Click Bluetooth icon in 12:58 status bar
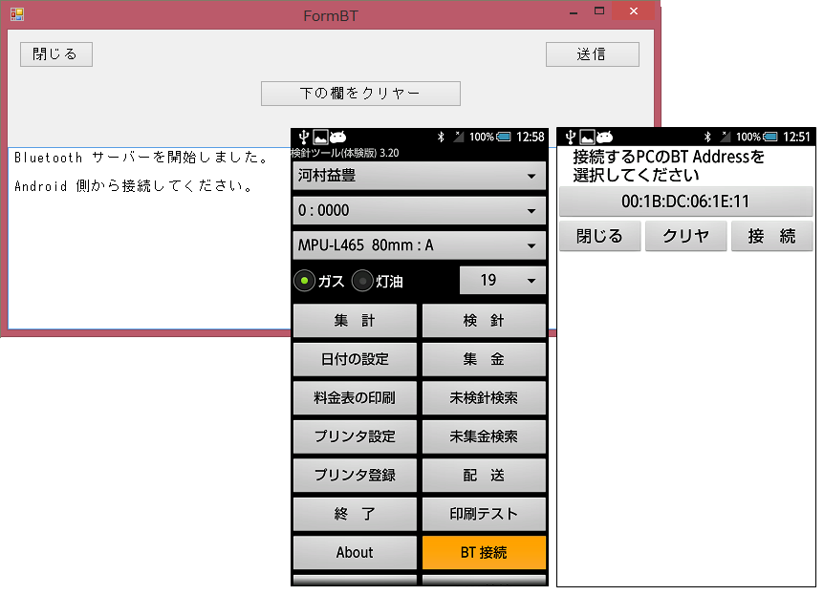The image size is (824, 595). 441,138
